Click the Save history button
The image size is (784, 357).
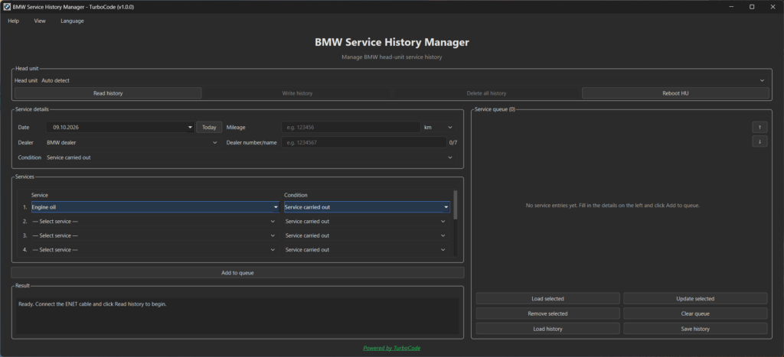[695, 329]
